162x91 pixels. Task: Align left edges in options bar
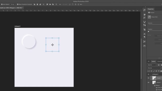click(35, 5)
